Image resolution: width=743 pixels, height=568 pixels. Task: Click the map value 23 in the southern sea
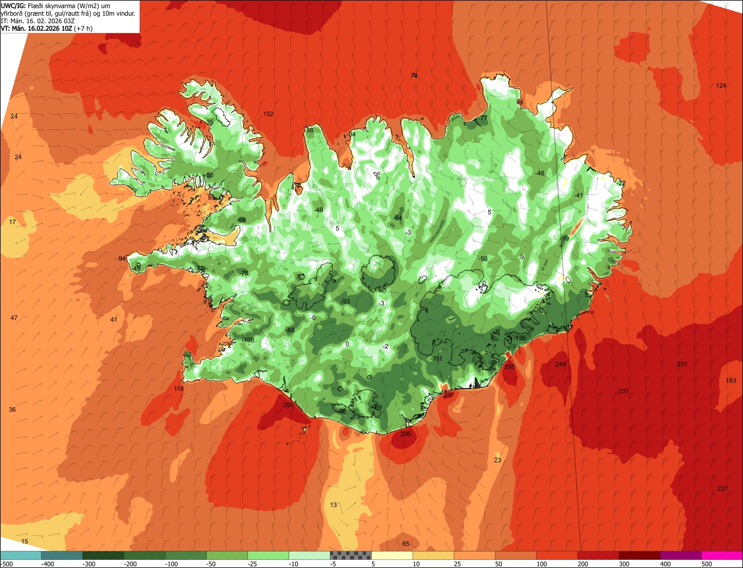tap(497, 461)
